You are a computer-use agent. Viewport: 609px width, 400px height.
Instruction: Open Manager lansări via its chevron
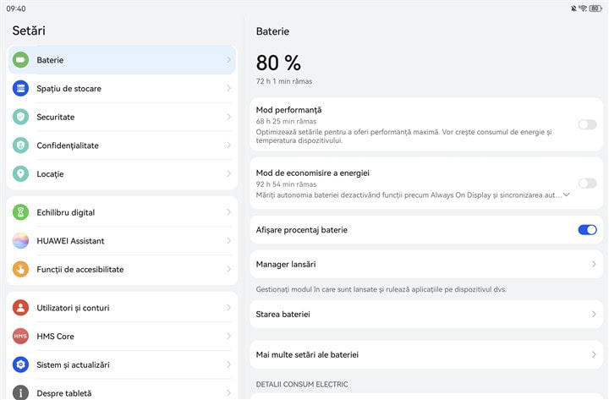coord(594,264)
